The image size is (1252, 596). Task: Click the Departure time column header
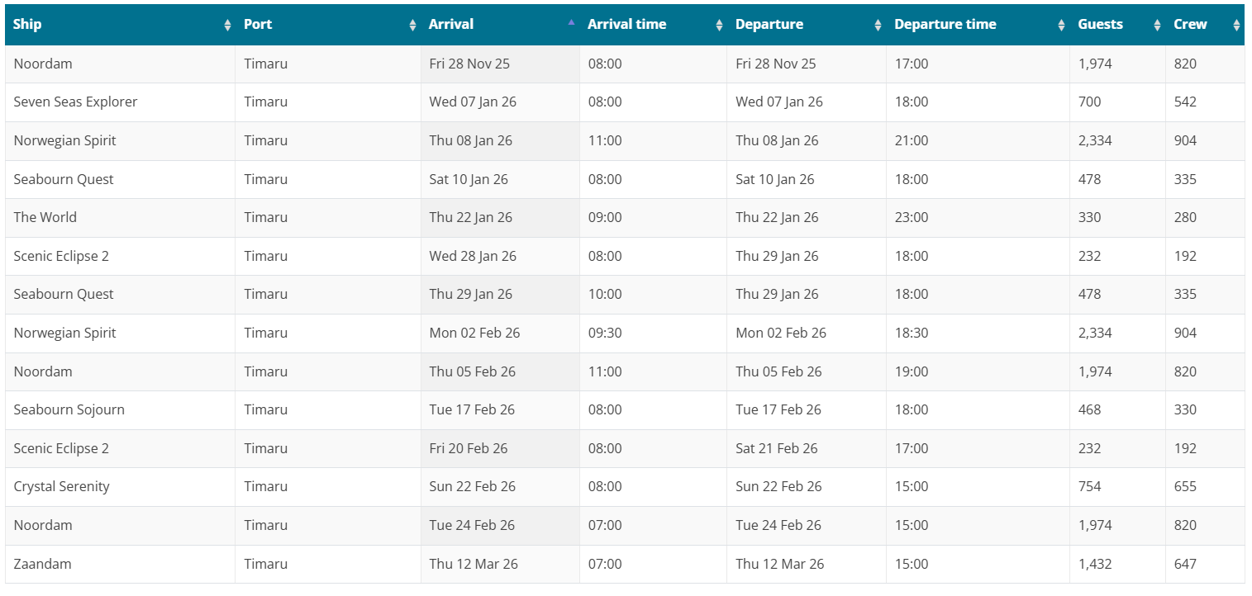coord(945,25)
